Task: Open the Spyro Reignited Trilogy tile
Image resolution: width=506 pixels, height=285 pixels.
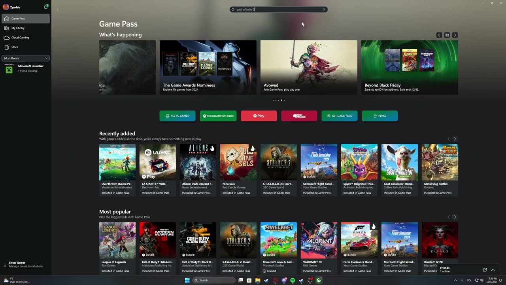Action: (359, 170)
